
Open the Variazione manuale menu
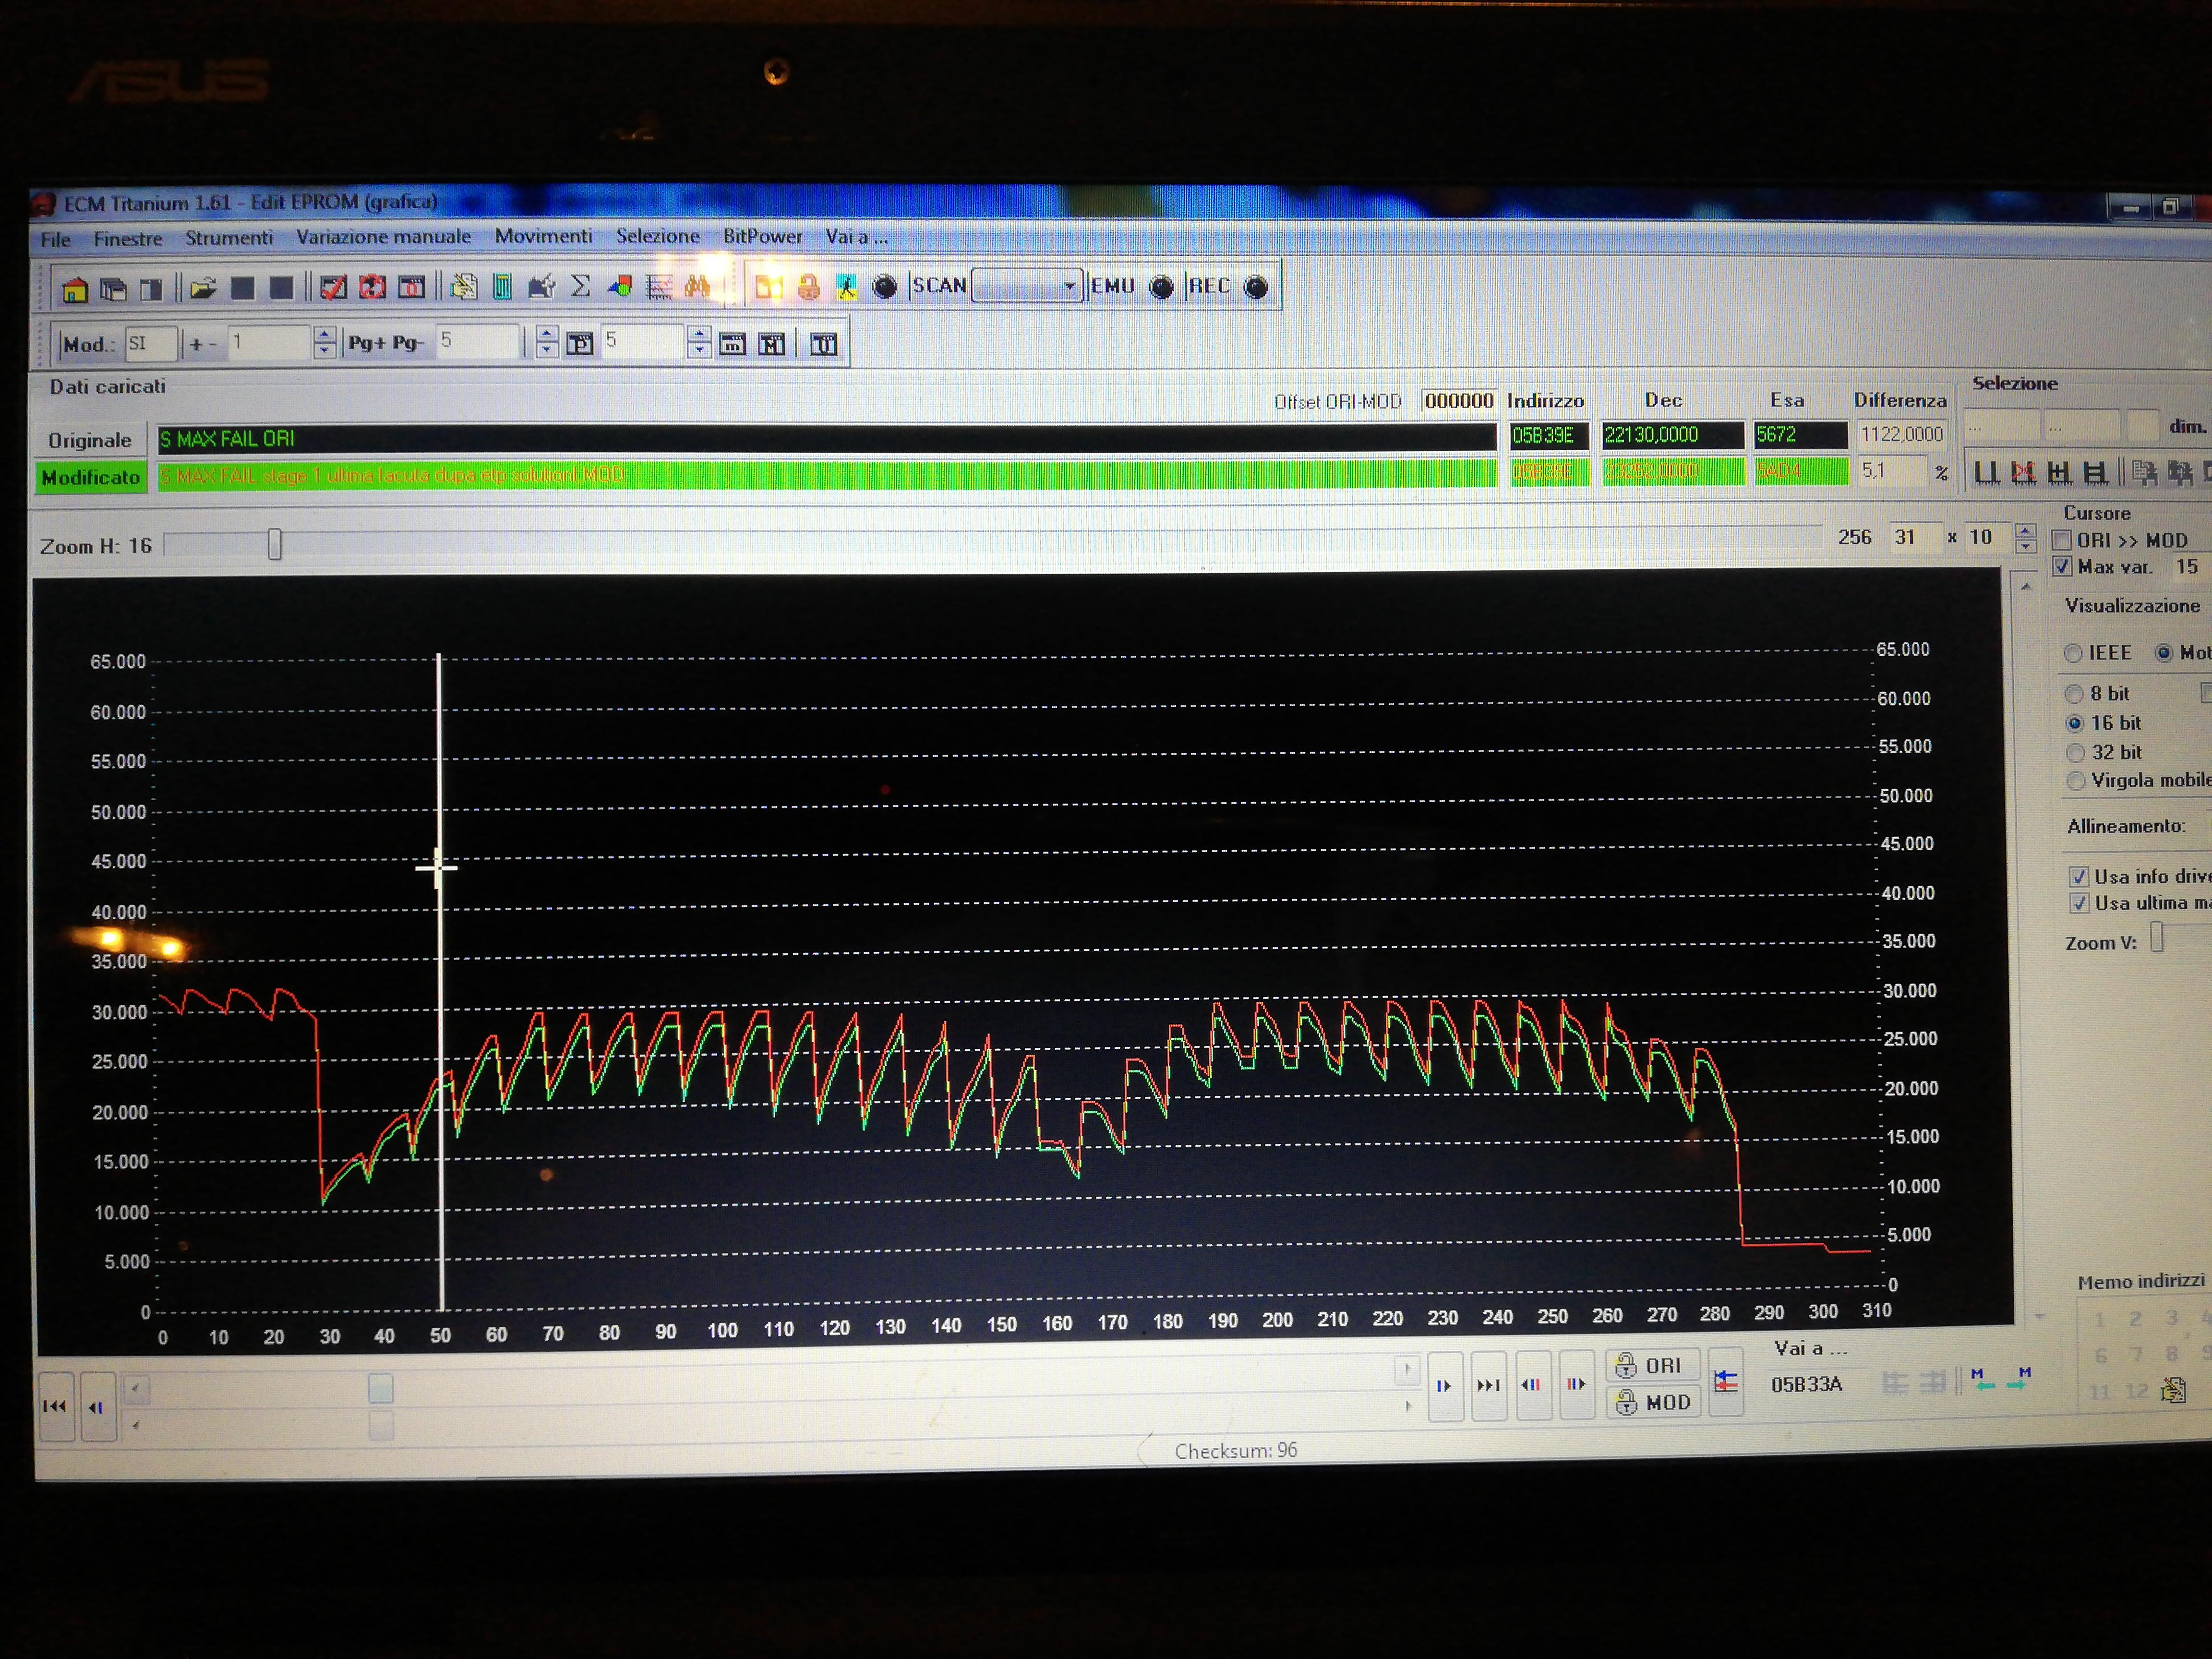click(x=383, y=237)
